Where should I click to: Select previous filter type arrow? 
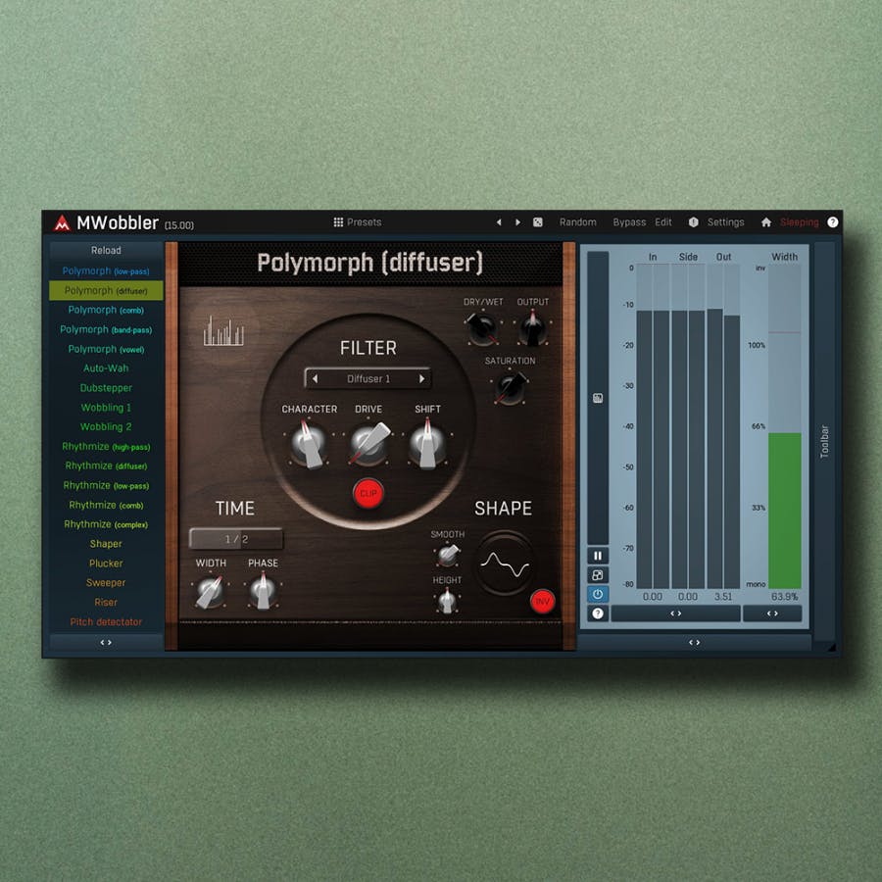tap(315, 378)
